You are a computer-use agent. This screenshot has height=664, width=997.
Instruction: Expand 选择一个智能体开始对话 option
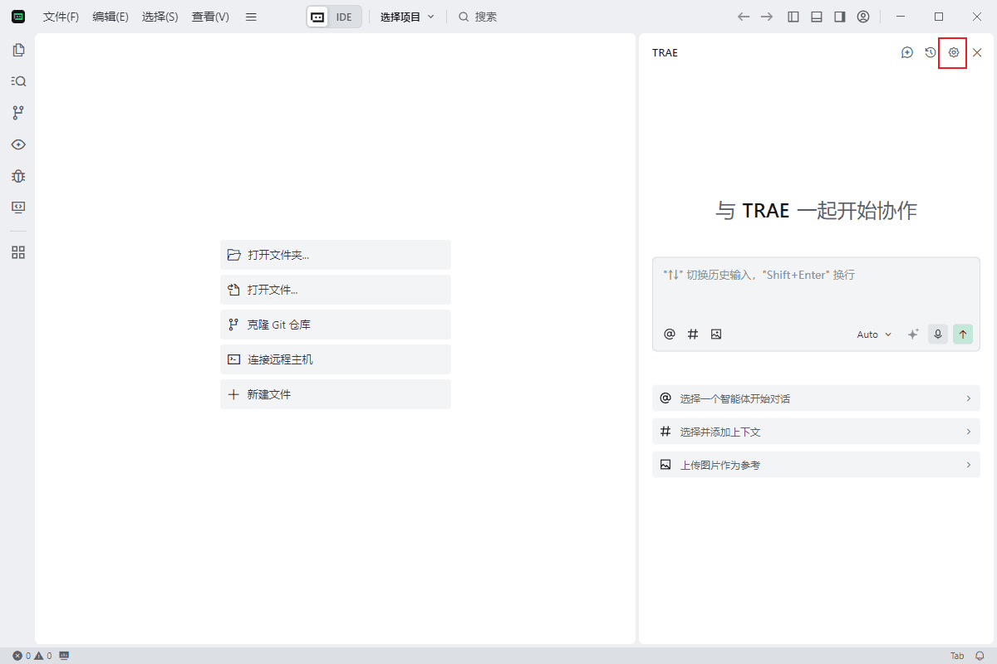point(815,398)
